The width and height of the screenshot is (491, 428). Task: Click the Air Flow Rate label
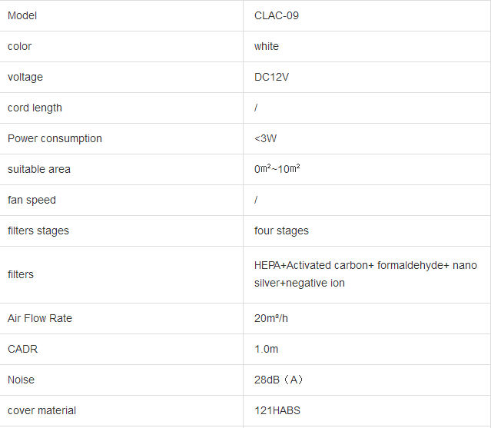(40, 318)
